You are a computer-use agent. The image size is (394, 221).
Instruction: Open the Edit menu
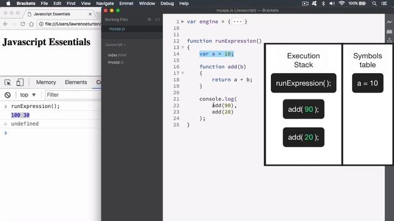coord(57,4)
